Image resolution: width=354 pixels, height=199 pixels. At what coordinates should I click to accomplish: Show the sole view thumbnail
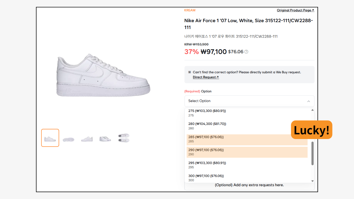point(68,140)
